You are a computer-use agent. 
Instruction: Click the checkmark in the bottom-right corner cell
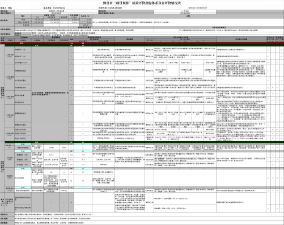coord(282,209)
